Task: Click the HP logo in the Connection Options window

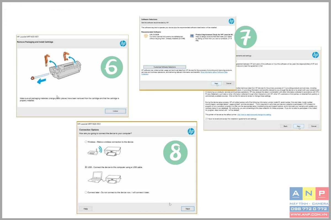Action: coord(191,131)
